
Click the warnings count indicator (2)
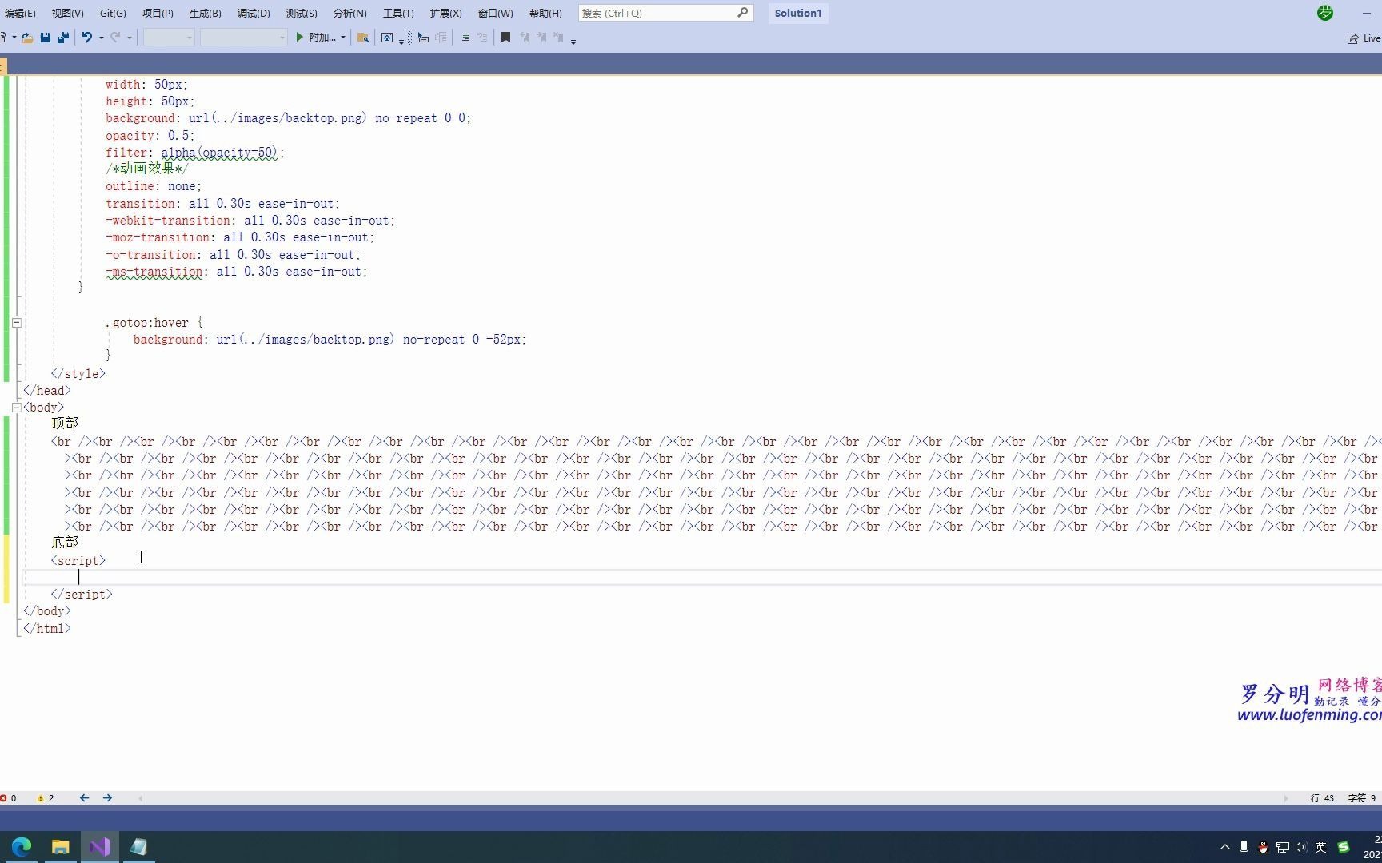[46, 798]
